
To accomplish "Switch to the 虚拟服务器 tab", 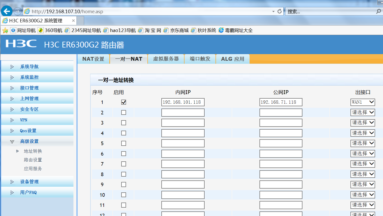I will tap(166, 59).
